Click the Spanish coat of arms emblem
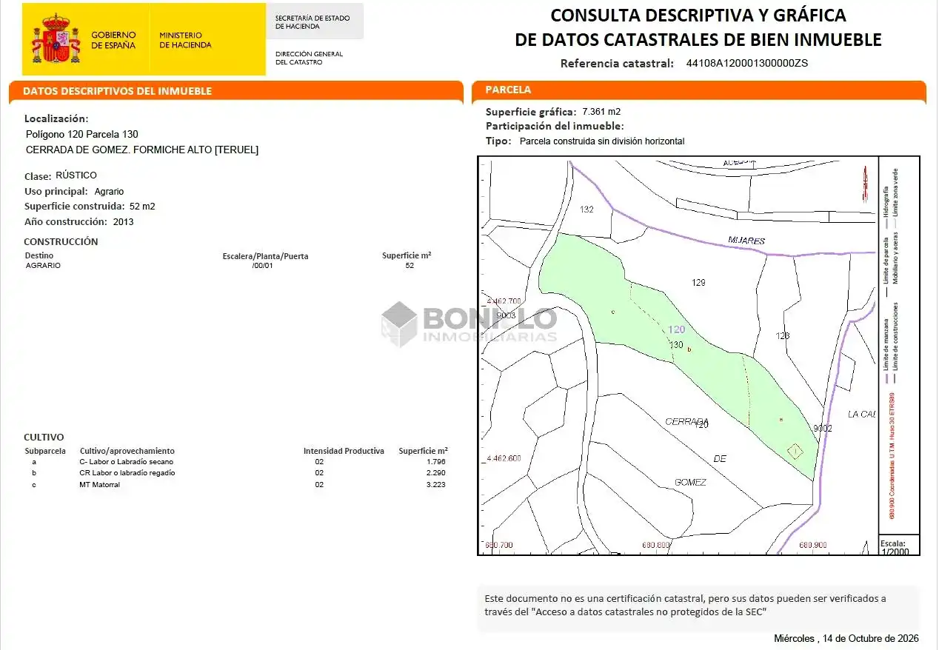Screen dimensions: 939x650 coord(56,40)
